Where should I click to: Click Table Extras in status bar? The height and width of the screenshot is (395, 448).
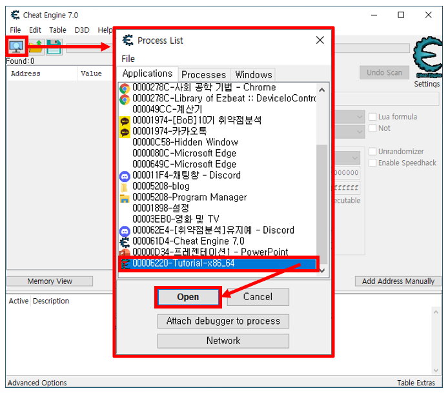tap(416, 383)
